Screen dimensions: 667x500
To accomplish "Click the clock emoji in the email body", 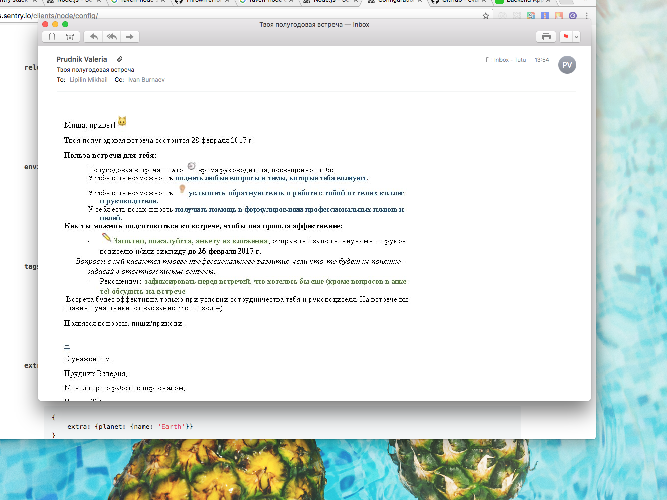I will pyautogui.click(x=191, y=166).
